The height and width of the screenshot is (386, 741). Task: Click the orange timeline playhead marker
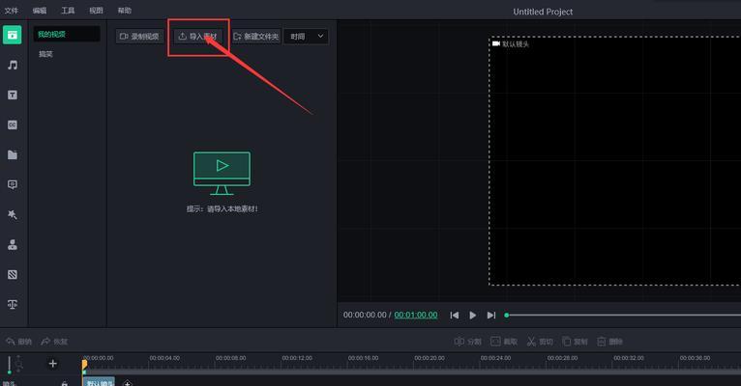(x=84, y=365)
